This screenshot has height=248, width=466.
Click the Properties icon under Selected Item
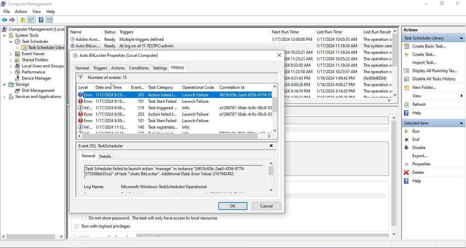pyautogui.click(x=406, y=164)
